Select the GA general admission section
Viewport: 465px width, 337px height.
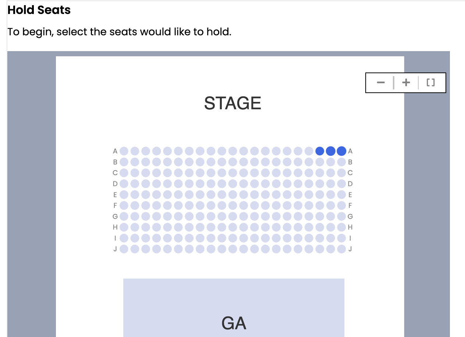[234, 308]
